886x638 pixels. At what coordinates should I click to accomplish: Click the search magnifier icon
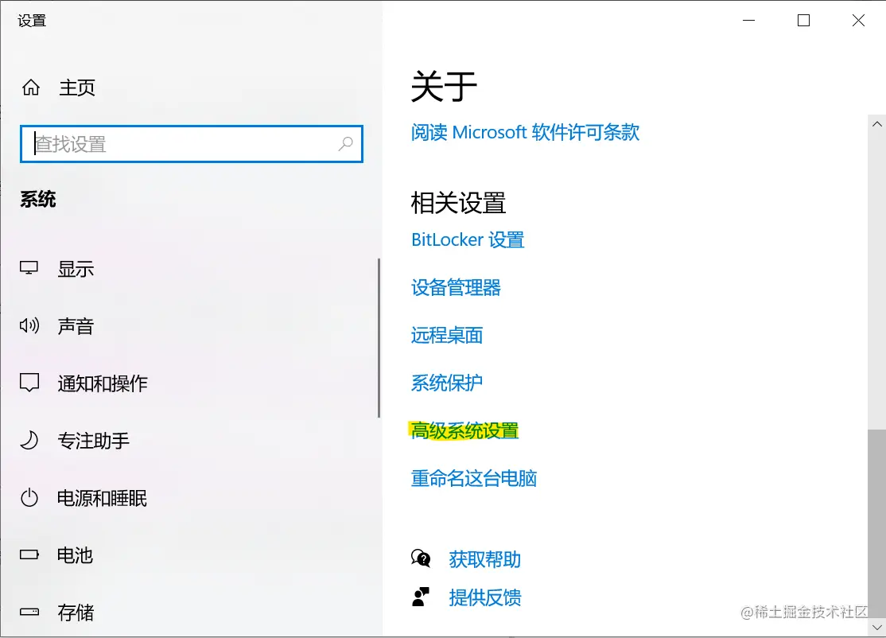click(x=345, y=144)
